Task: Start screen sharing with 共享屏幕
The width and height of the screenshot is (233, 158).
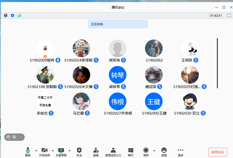Action: (x=61, y=152)
